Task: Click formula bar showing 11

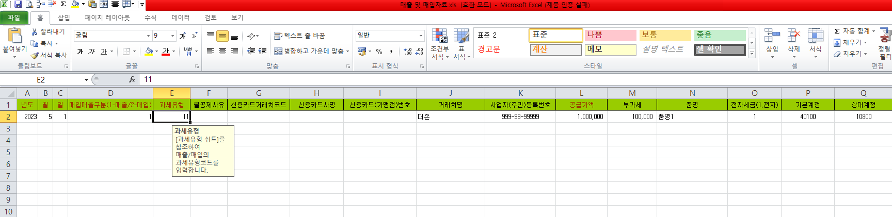Action: (516, 79)
